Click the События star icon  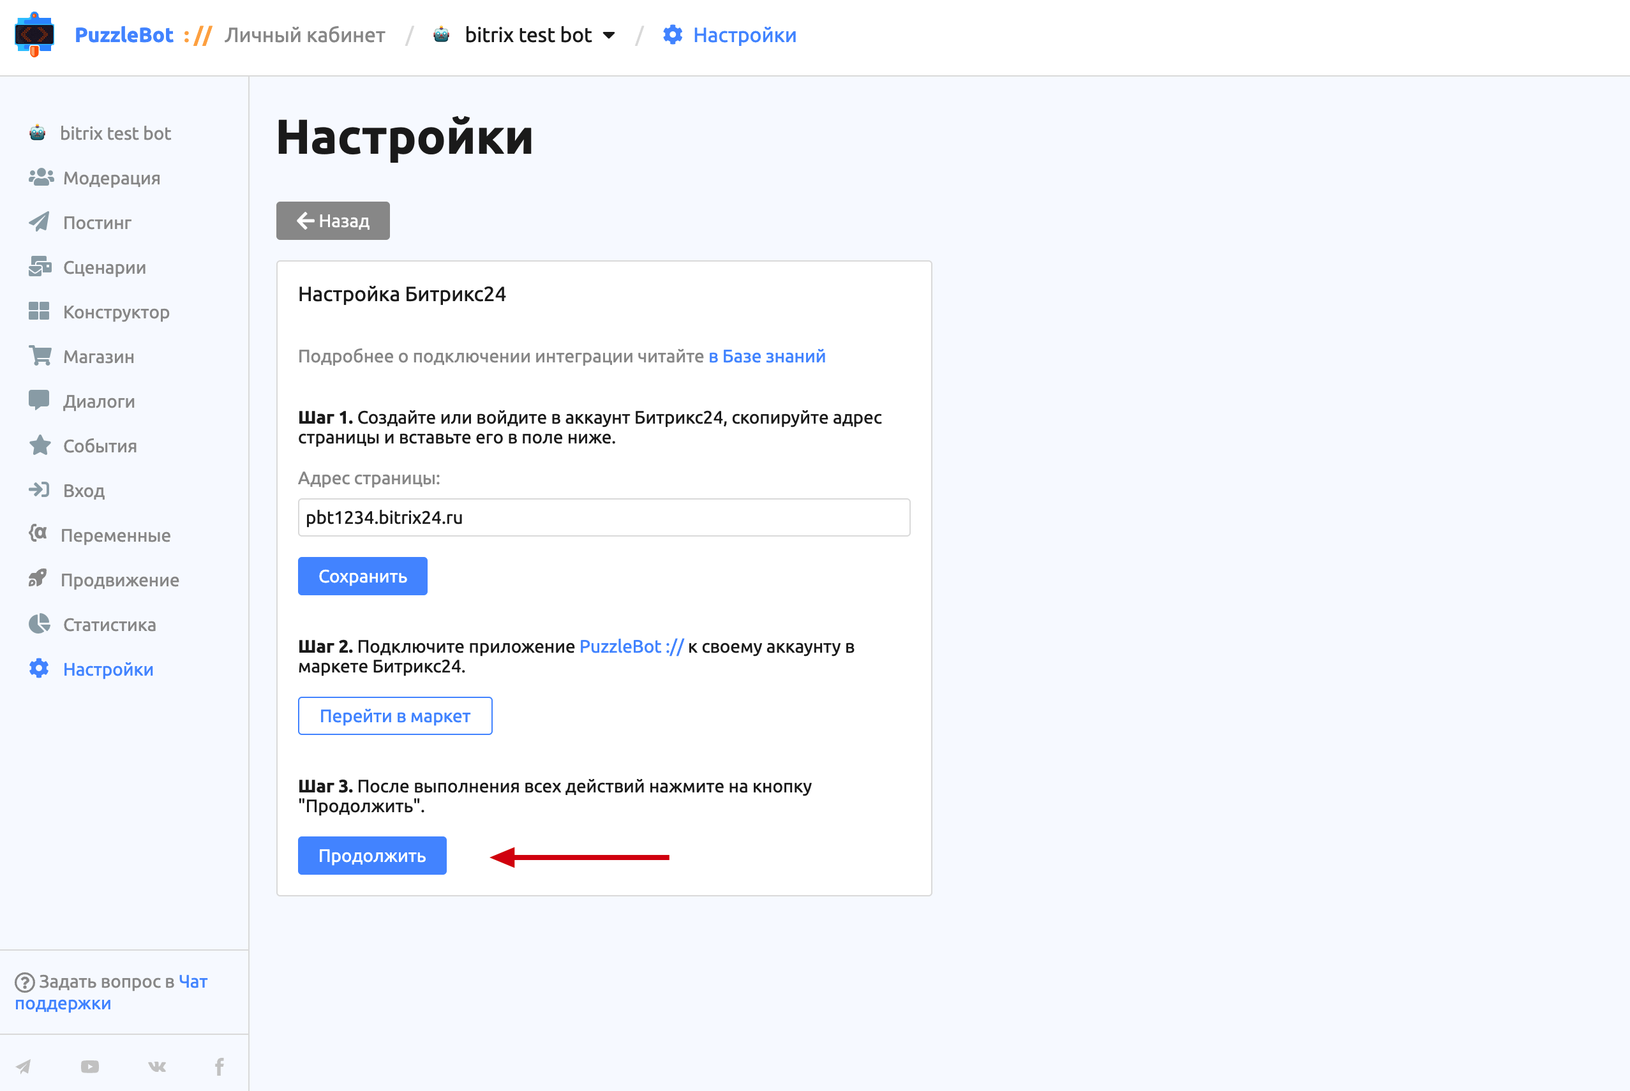40,445
